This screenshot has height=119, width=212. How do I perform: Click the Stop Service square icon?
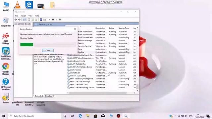point(53,20)
